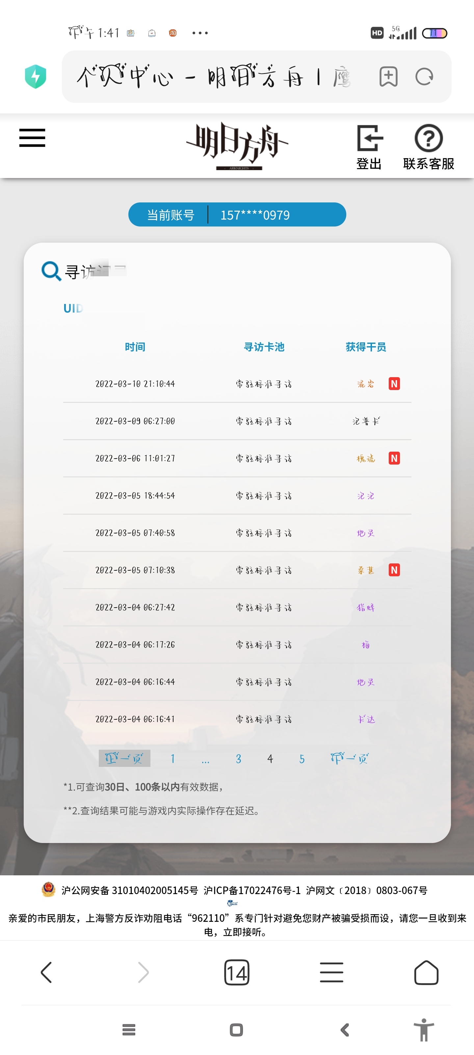Tap police badge registration icon
This screenshot has height=1055, width=474.
pyautogui.click(x=49, y=889)
